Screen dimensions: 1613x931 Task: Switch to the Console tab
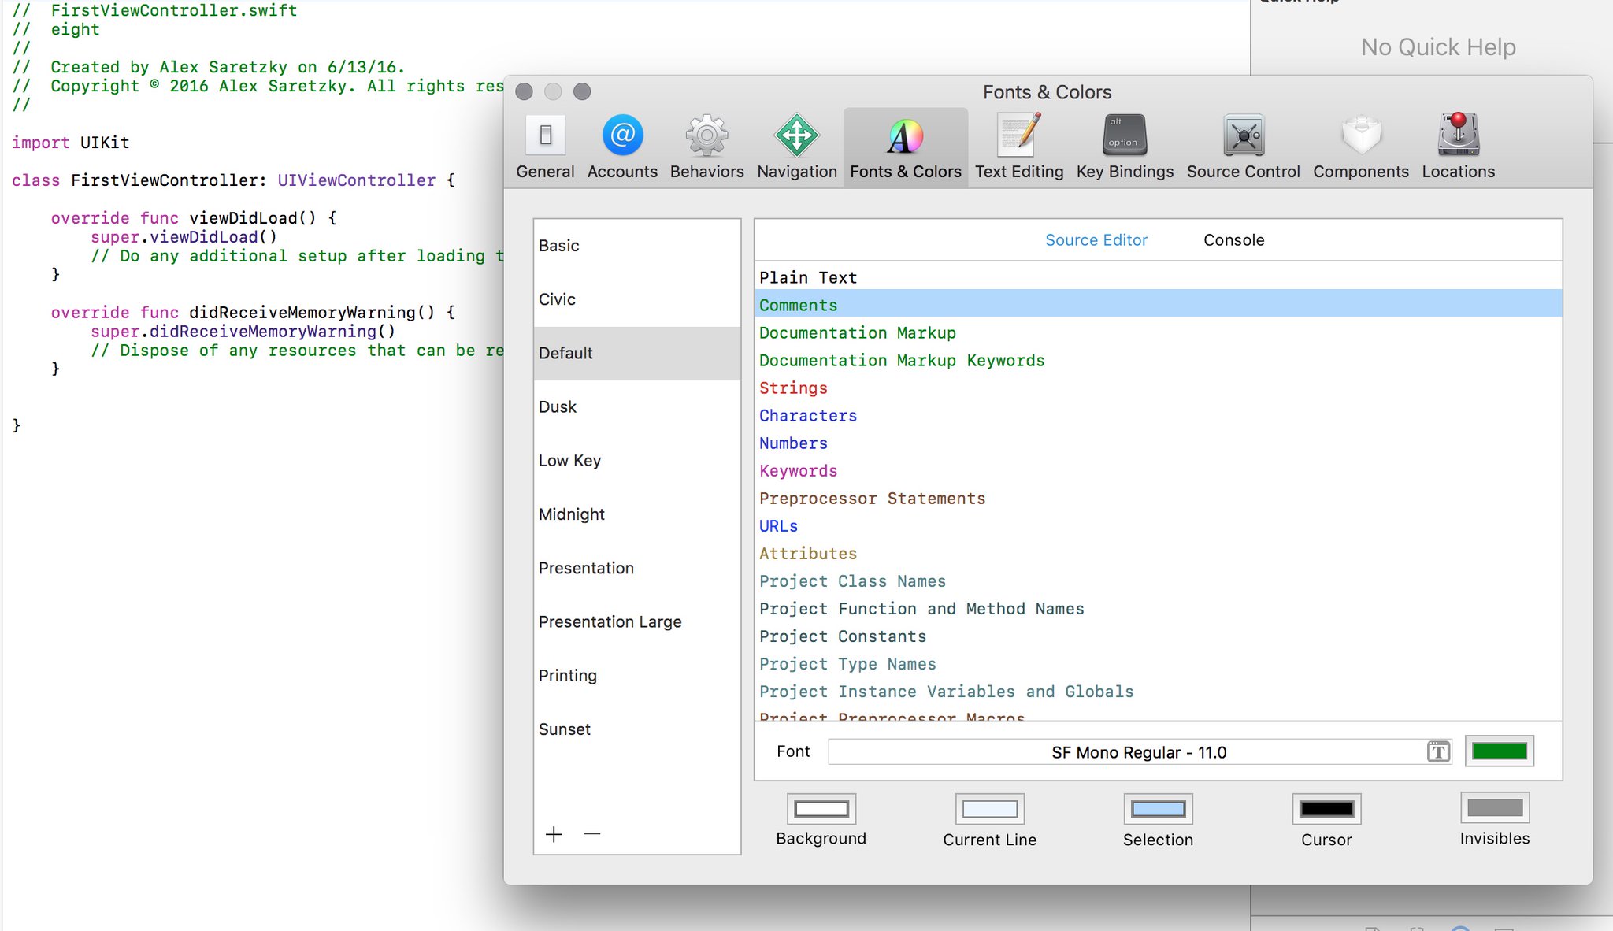point(1233,240)
